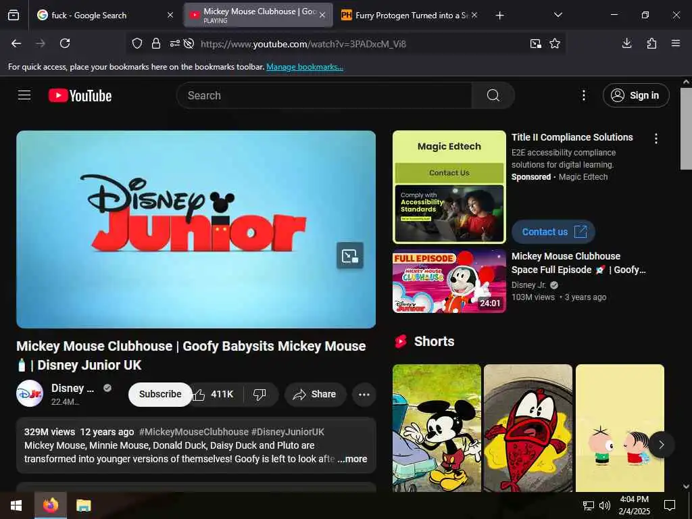Expand description with ...more

(352, 459)
